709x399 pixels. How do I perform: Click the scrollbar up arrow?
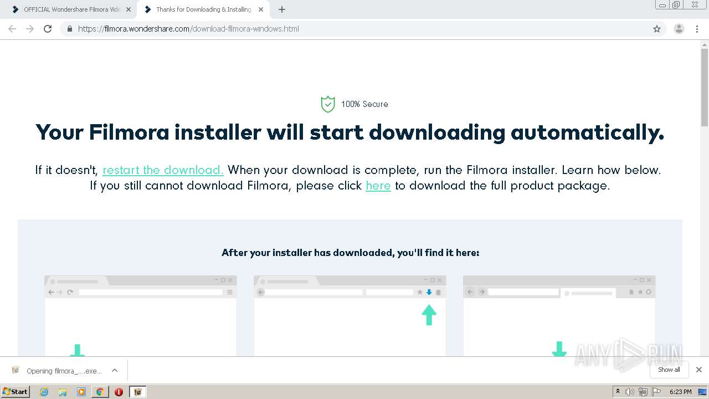tap(705, 44)
